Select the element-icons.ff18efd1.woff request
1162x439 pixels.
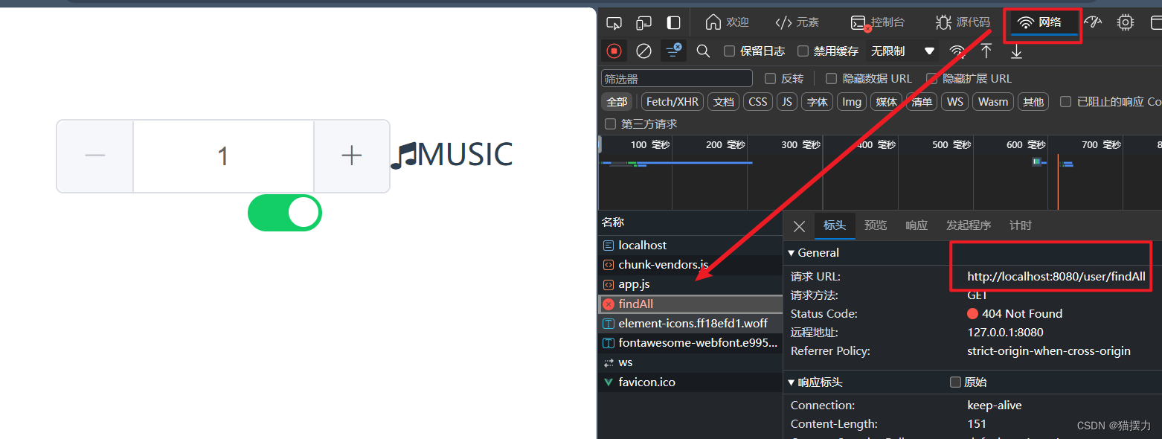[x=690, y=324]
